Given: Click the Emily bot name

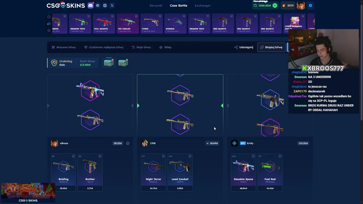Looking at the screenshot, I should 250,143.
